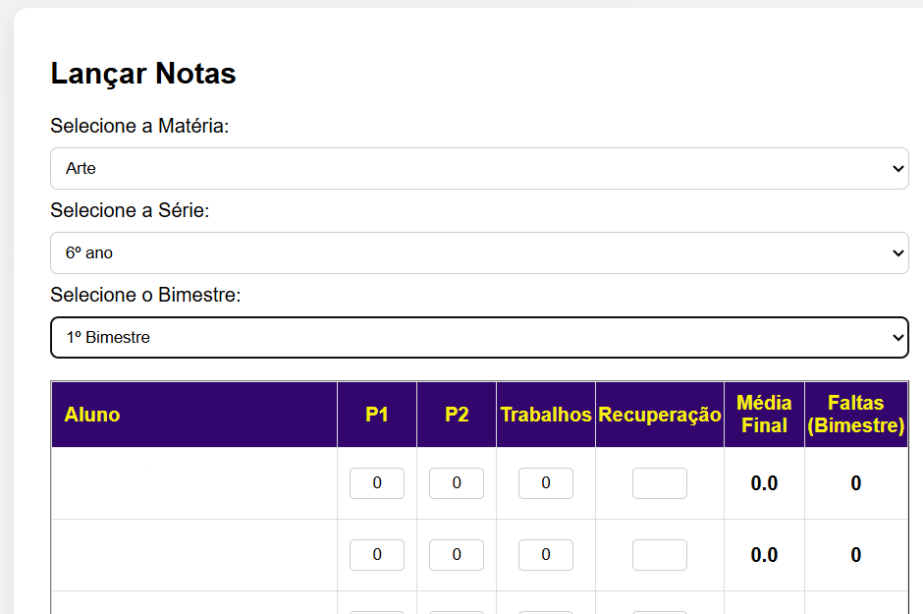
Task: Click the "Aluno" column header
Action: click(x=92, y=414)
